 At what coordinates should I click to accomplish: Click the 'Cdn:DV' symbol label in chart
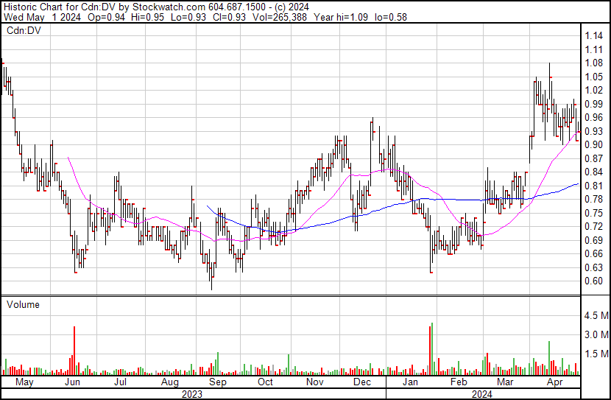click(x=24, y=30)
